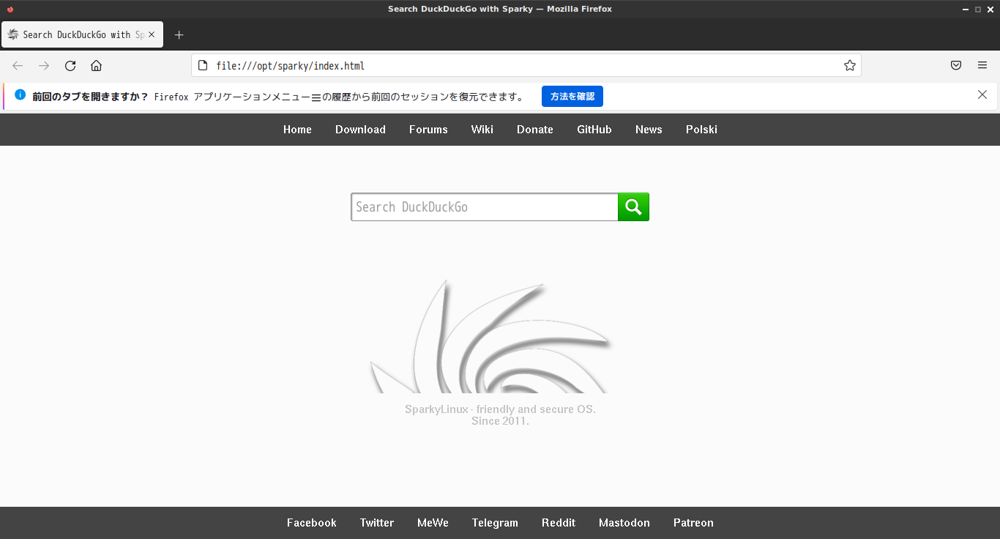
Task: Focus the Search DuckDuckGo input field
Action: click(x=485, y=207)
